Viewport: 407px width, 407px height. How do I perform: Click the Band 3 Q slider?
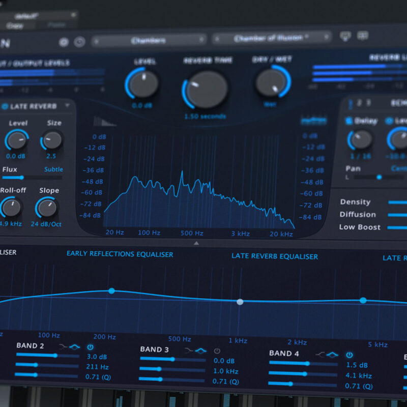171,380
